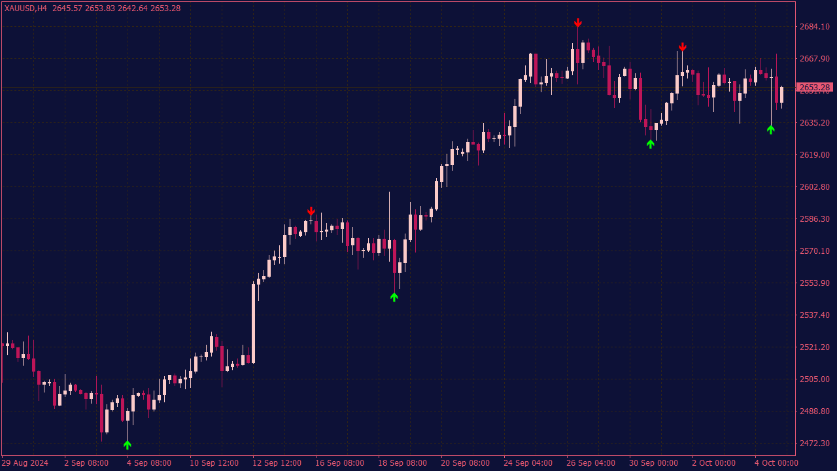Viewport: 837px width, 471px height.
Task: Click the 2472.30 price axis label
Action: (x=815, y=444)
